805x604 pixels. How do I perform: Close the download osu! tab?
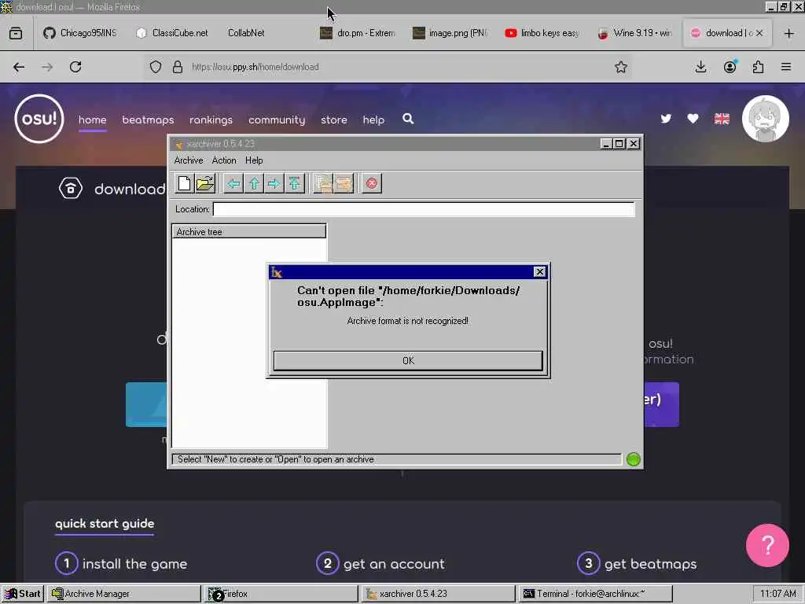point(759,33)
